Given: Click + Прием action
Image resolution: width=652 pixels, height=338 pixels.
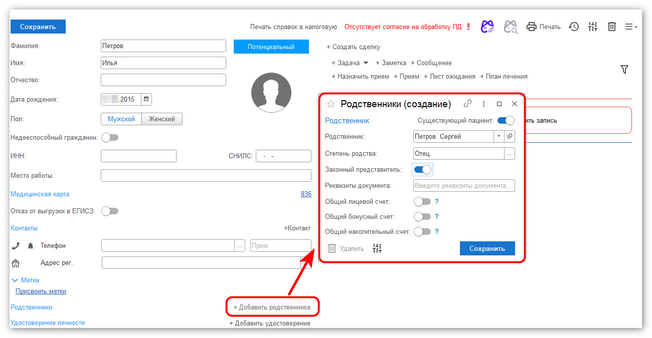Looking at the screenshot, I should click(406, 77).
